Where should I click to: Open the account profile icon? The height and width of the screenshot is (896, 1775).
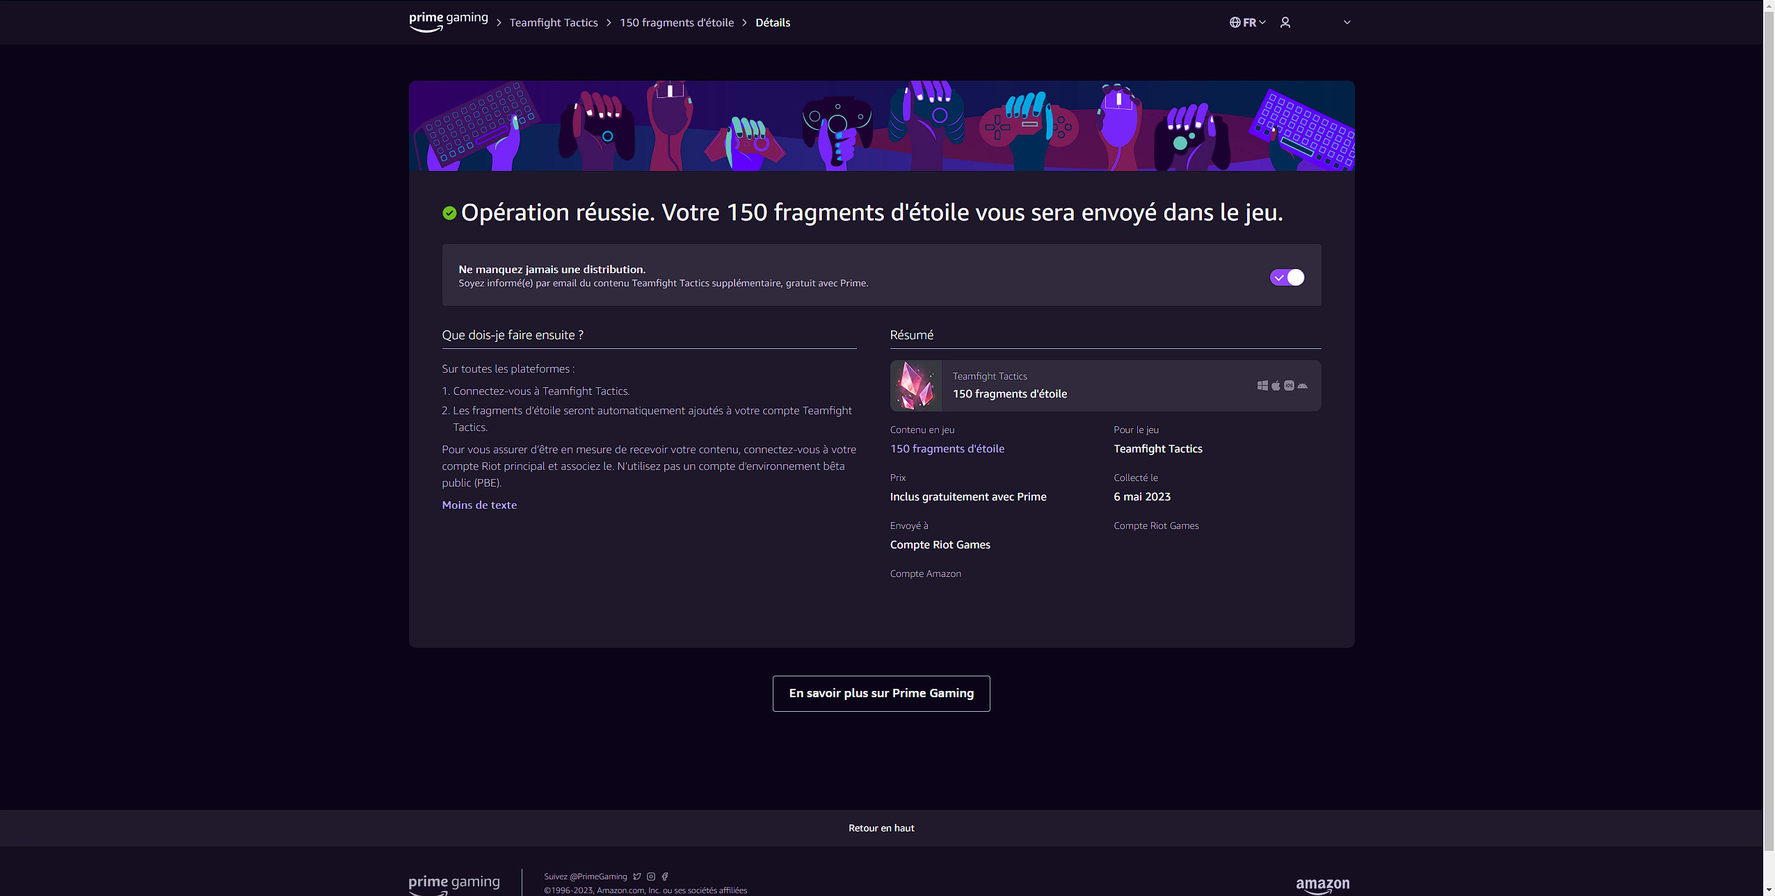pos(1285,22)
